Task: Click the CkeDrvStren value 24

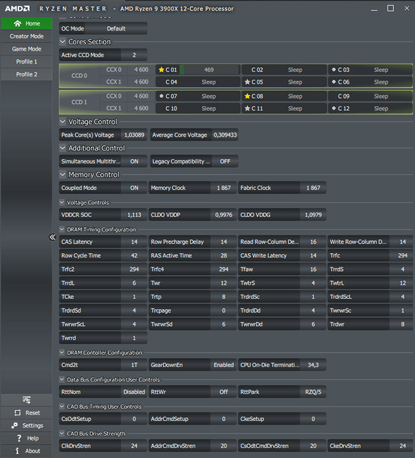Action: (402, 446)
